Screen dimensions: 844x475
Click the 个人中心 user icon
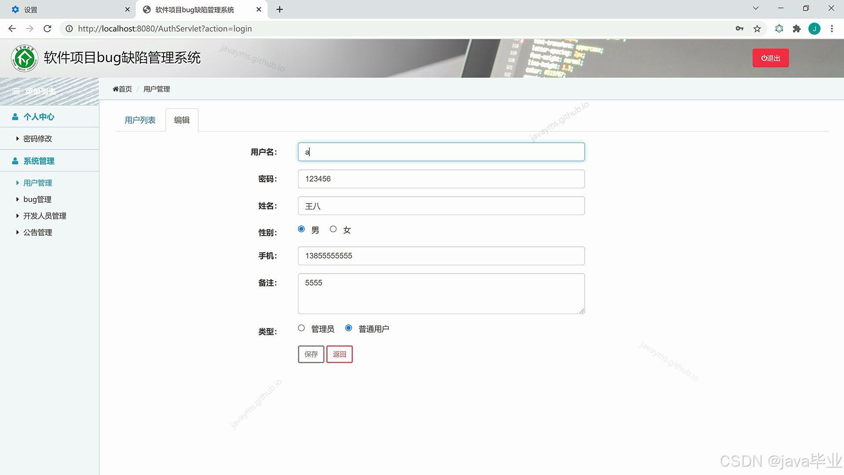coord(15,117)
